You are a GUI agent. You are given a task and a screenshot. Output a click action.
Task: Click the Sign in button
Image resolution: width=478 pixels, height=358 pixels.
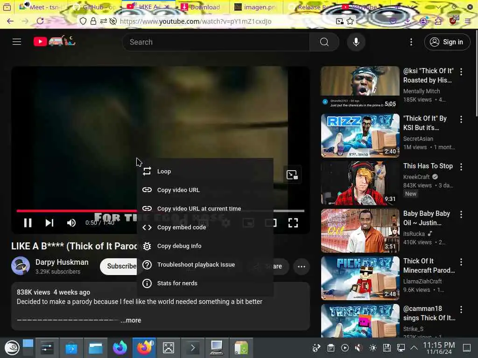tap(447, 42)
